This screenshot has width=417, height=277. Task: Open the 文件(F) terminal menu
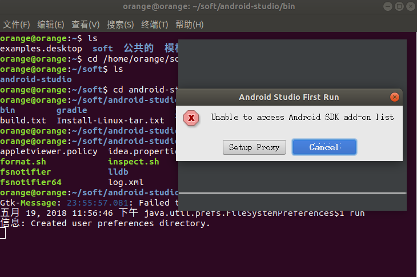(x=17, y=25)
